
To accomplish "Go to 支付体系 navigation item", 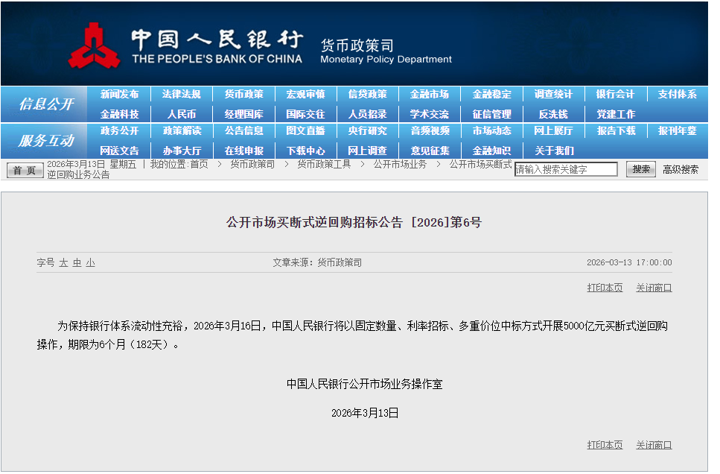I will 677,95.
